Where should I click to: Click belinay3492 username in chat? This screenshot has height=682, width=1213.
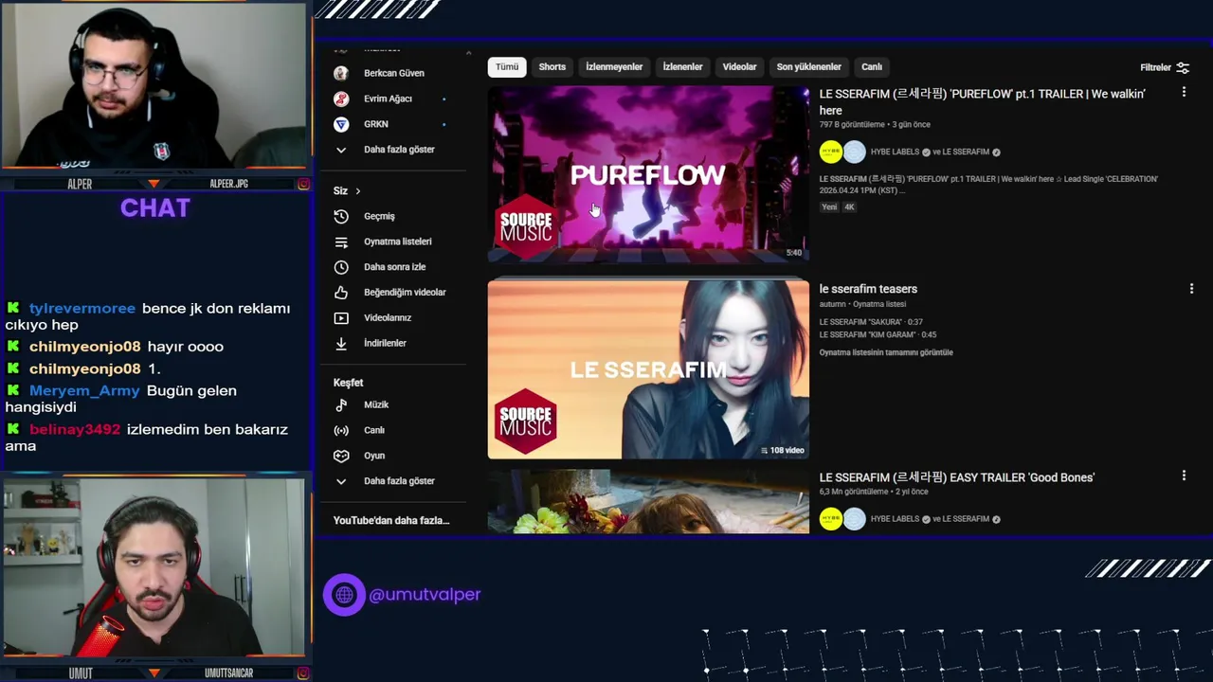click(75, 429)
